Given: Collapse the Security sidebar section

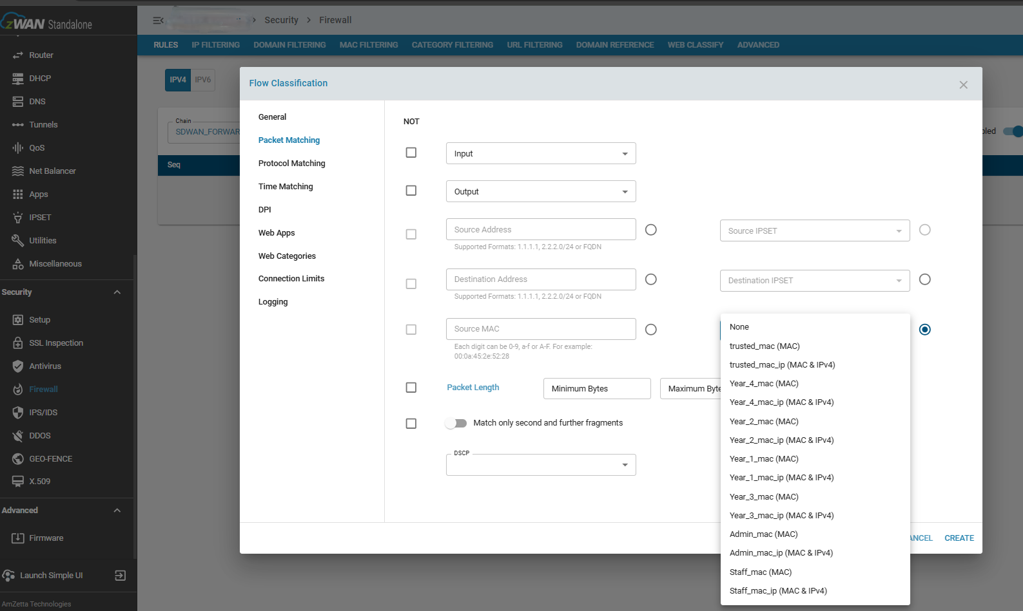Looking at the screenshot, I should coord(117,292).
